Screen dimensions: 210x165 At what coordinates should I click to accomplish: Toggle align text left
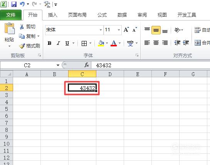[147, 43]
